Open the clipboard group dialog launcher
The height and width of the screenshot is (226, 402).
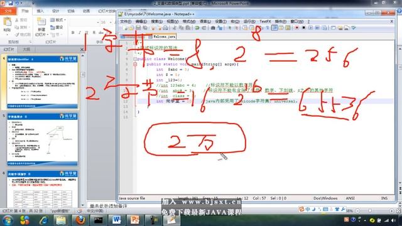click(31, 42)
